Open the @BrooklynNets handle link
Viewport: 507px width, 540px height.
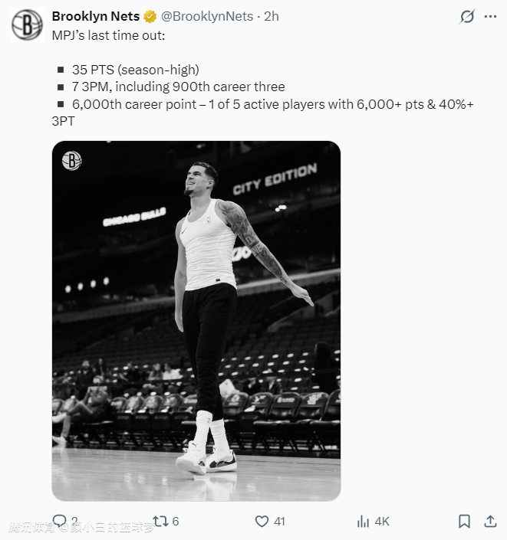click(206, 16)
